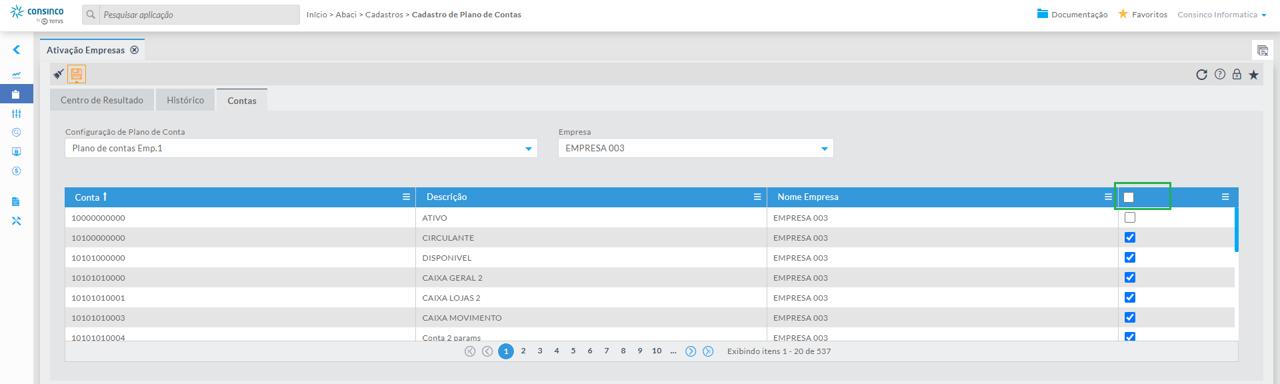Uncheck the box for DISPONIVEL row

pos(1130,257)
